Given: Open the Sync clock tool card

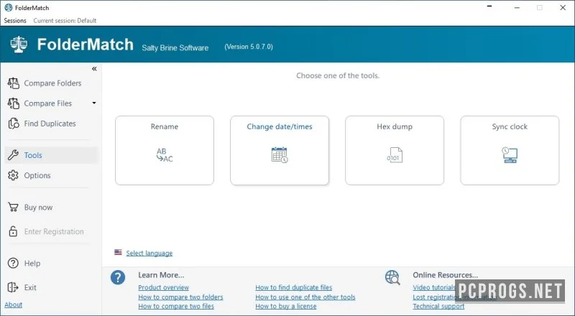Looking at the screenshot, I should point(510,150).
